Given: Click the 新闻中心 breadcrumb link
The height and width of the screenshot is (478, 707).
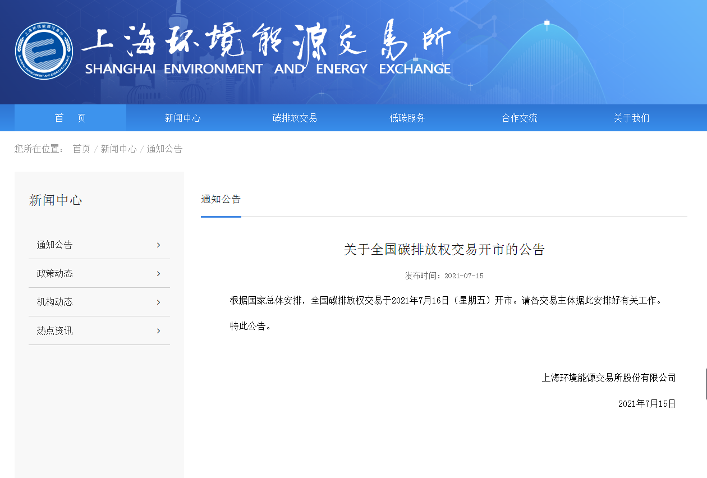Looking at the screenshot, I should point(118,149).
